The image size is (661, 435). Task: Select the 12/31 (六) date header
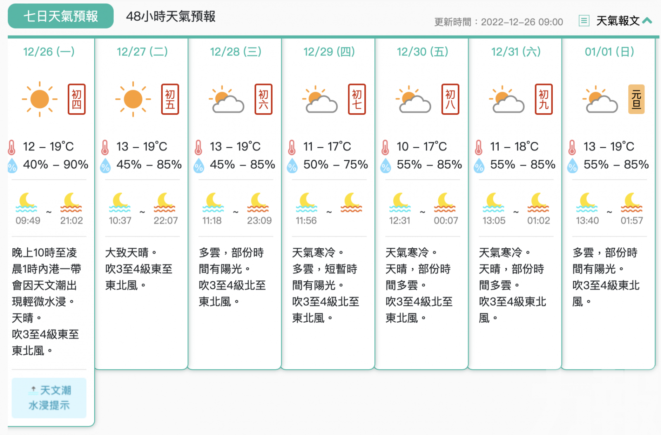(x=516, y=52)
